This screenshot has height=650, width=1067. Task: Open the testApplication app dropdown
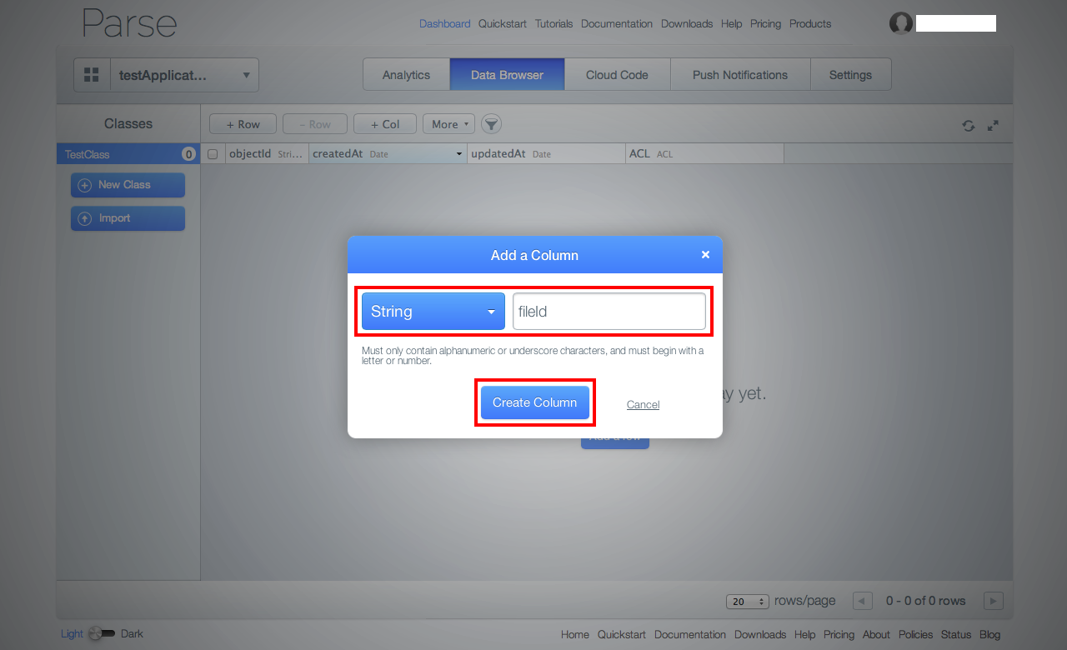(x=184, y=75)
